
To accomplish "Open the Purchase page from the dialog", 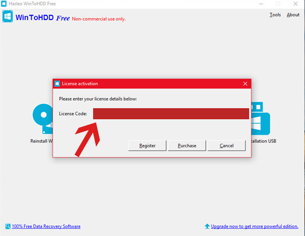I will click(187, 145).
